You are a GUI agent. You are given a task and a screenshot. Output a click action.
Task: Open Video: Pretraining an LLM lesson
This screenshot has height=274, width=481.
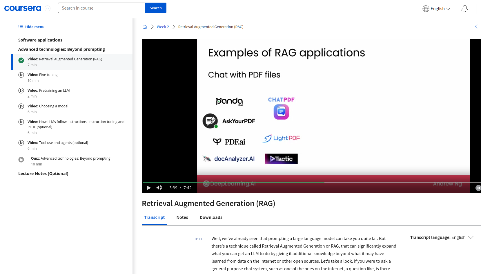point(72,93)
